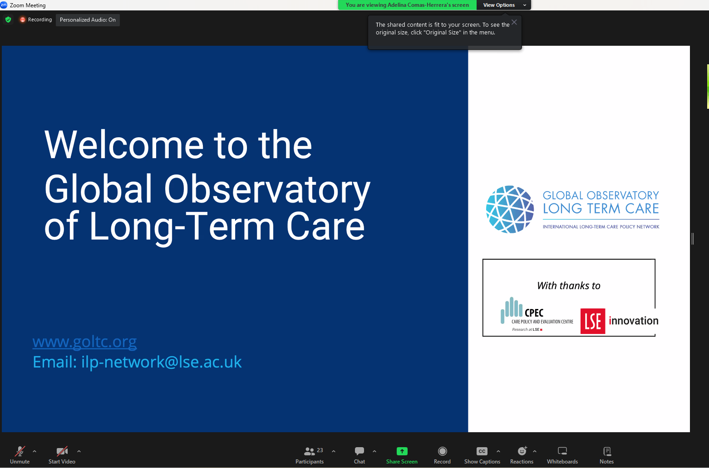Show Captions using the CC icon
Image resolution: width=709 pixels, height=468 pixels.
click(482, 455)
